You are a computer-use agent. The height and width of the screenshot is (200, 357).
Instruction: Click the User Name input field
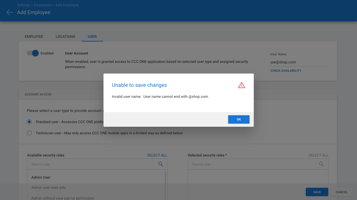pyautogui.click(x=299, y=62)
